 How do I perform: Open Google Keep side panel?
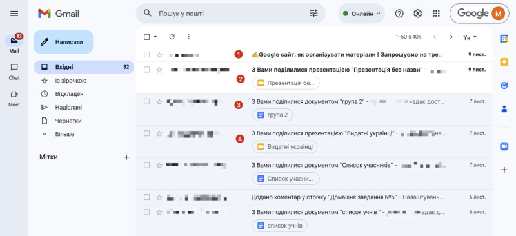tap(504, 62)
